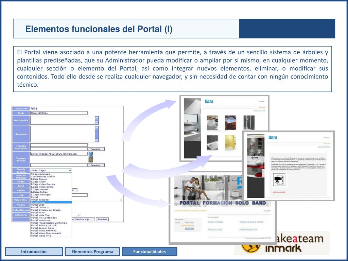Open the Tipo de Sección dropdown
This screenshot has height=261, width=348.
[x=51, y=171]
